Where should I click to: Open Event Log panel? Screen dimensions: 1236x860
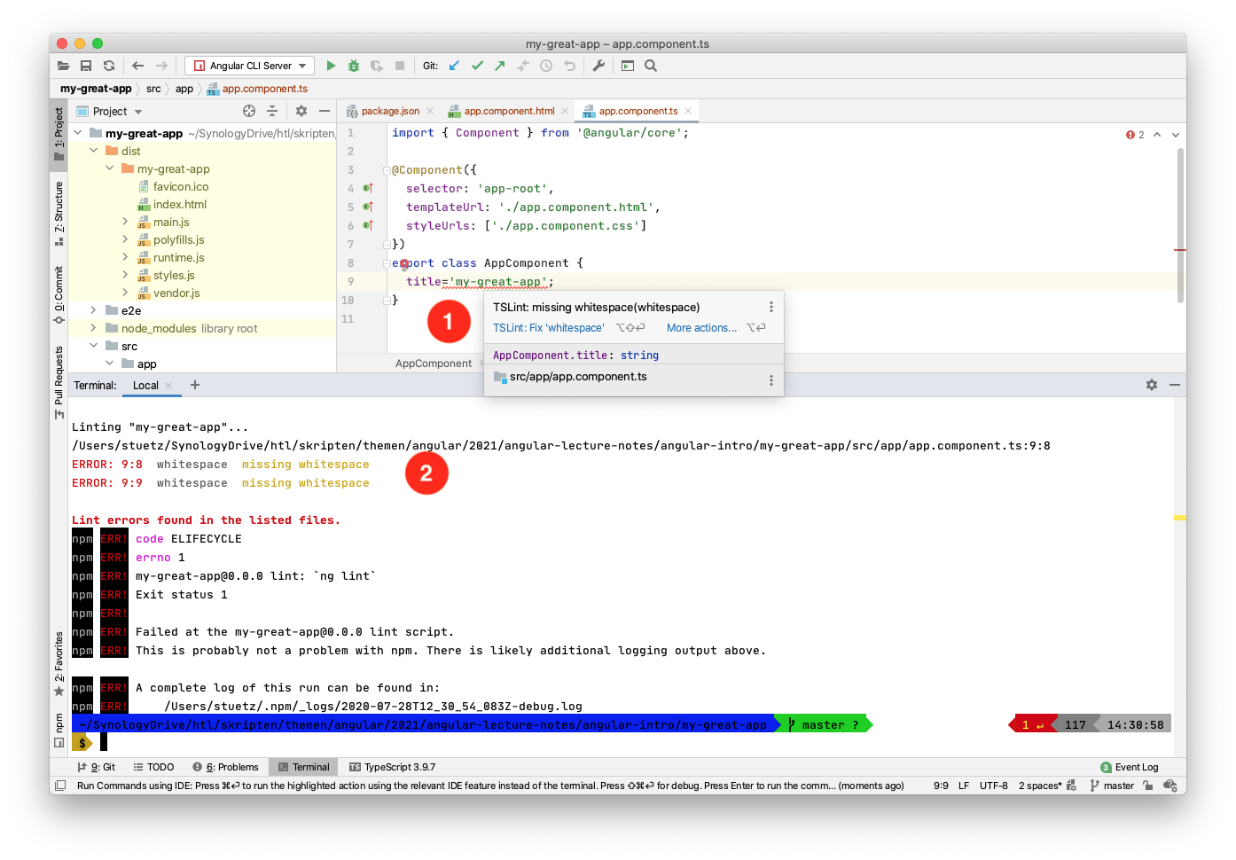tap(1130, 767)
